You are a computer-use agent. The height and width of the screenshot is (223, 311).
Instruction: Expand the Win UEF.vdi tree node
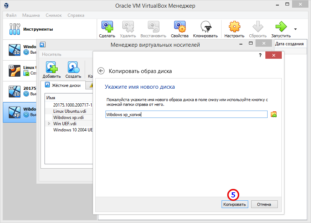point(49,124)
